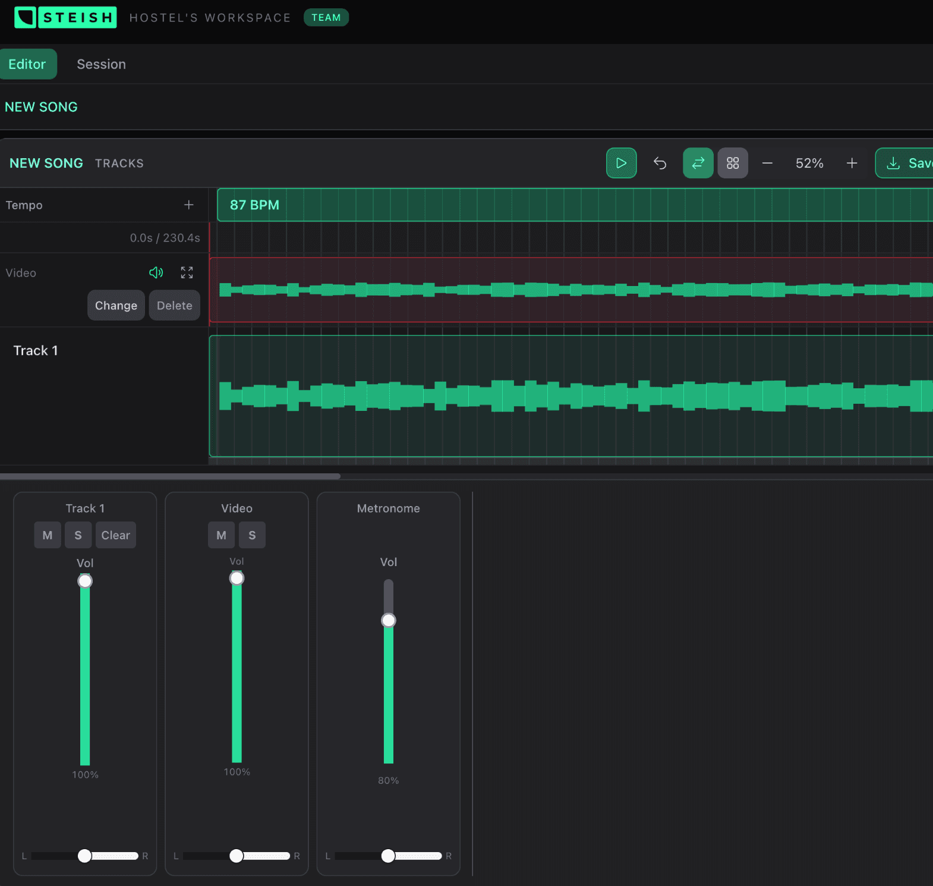The width and height of the screenshot is (933, 886).
Task: Add a tempo change with plus icon
Action: [x=189, y=205]
